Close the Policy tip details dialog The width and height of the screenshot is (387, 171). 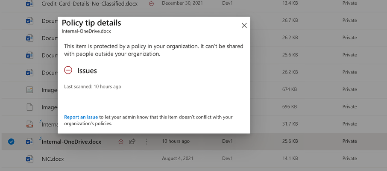tap(244, 26)
